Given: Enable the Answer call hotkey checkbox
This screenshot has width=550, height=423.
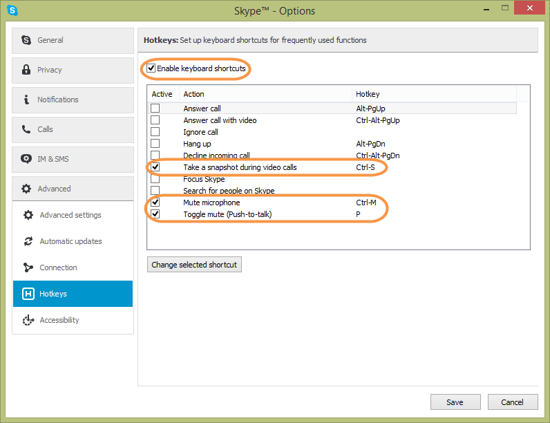Looking at the screenshot, I should 155,109.
